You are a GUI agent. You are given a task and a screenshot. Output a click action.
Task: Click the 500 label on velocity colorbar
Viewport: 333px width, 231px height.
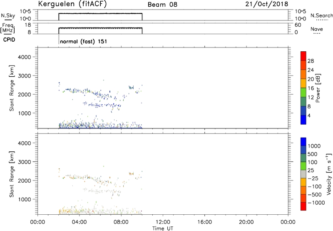313,154
